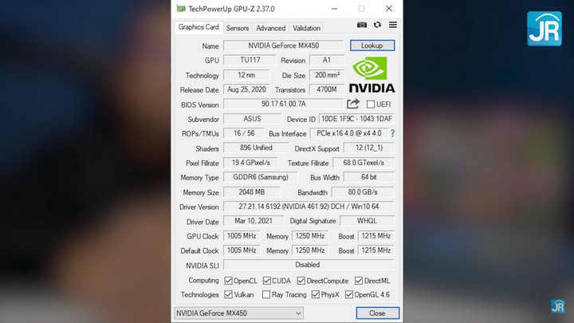Click the GPU field TU117
Image resolution: width=574 pixels, height=323 pixels.
pos(250,60)
